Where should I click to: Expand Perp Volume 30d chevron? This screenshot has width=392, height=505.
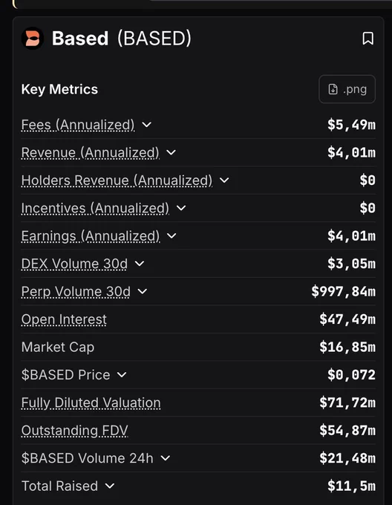click(x=142, y=291)
